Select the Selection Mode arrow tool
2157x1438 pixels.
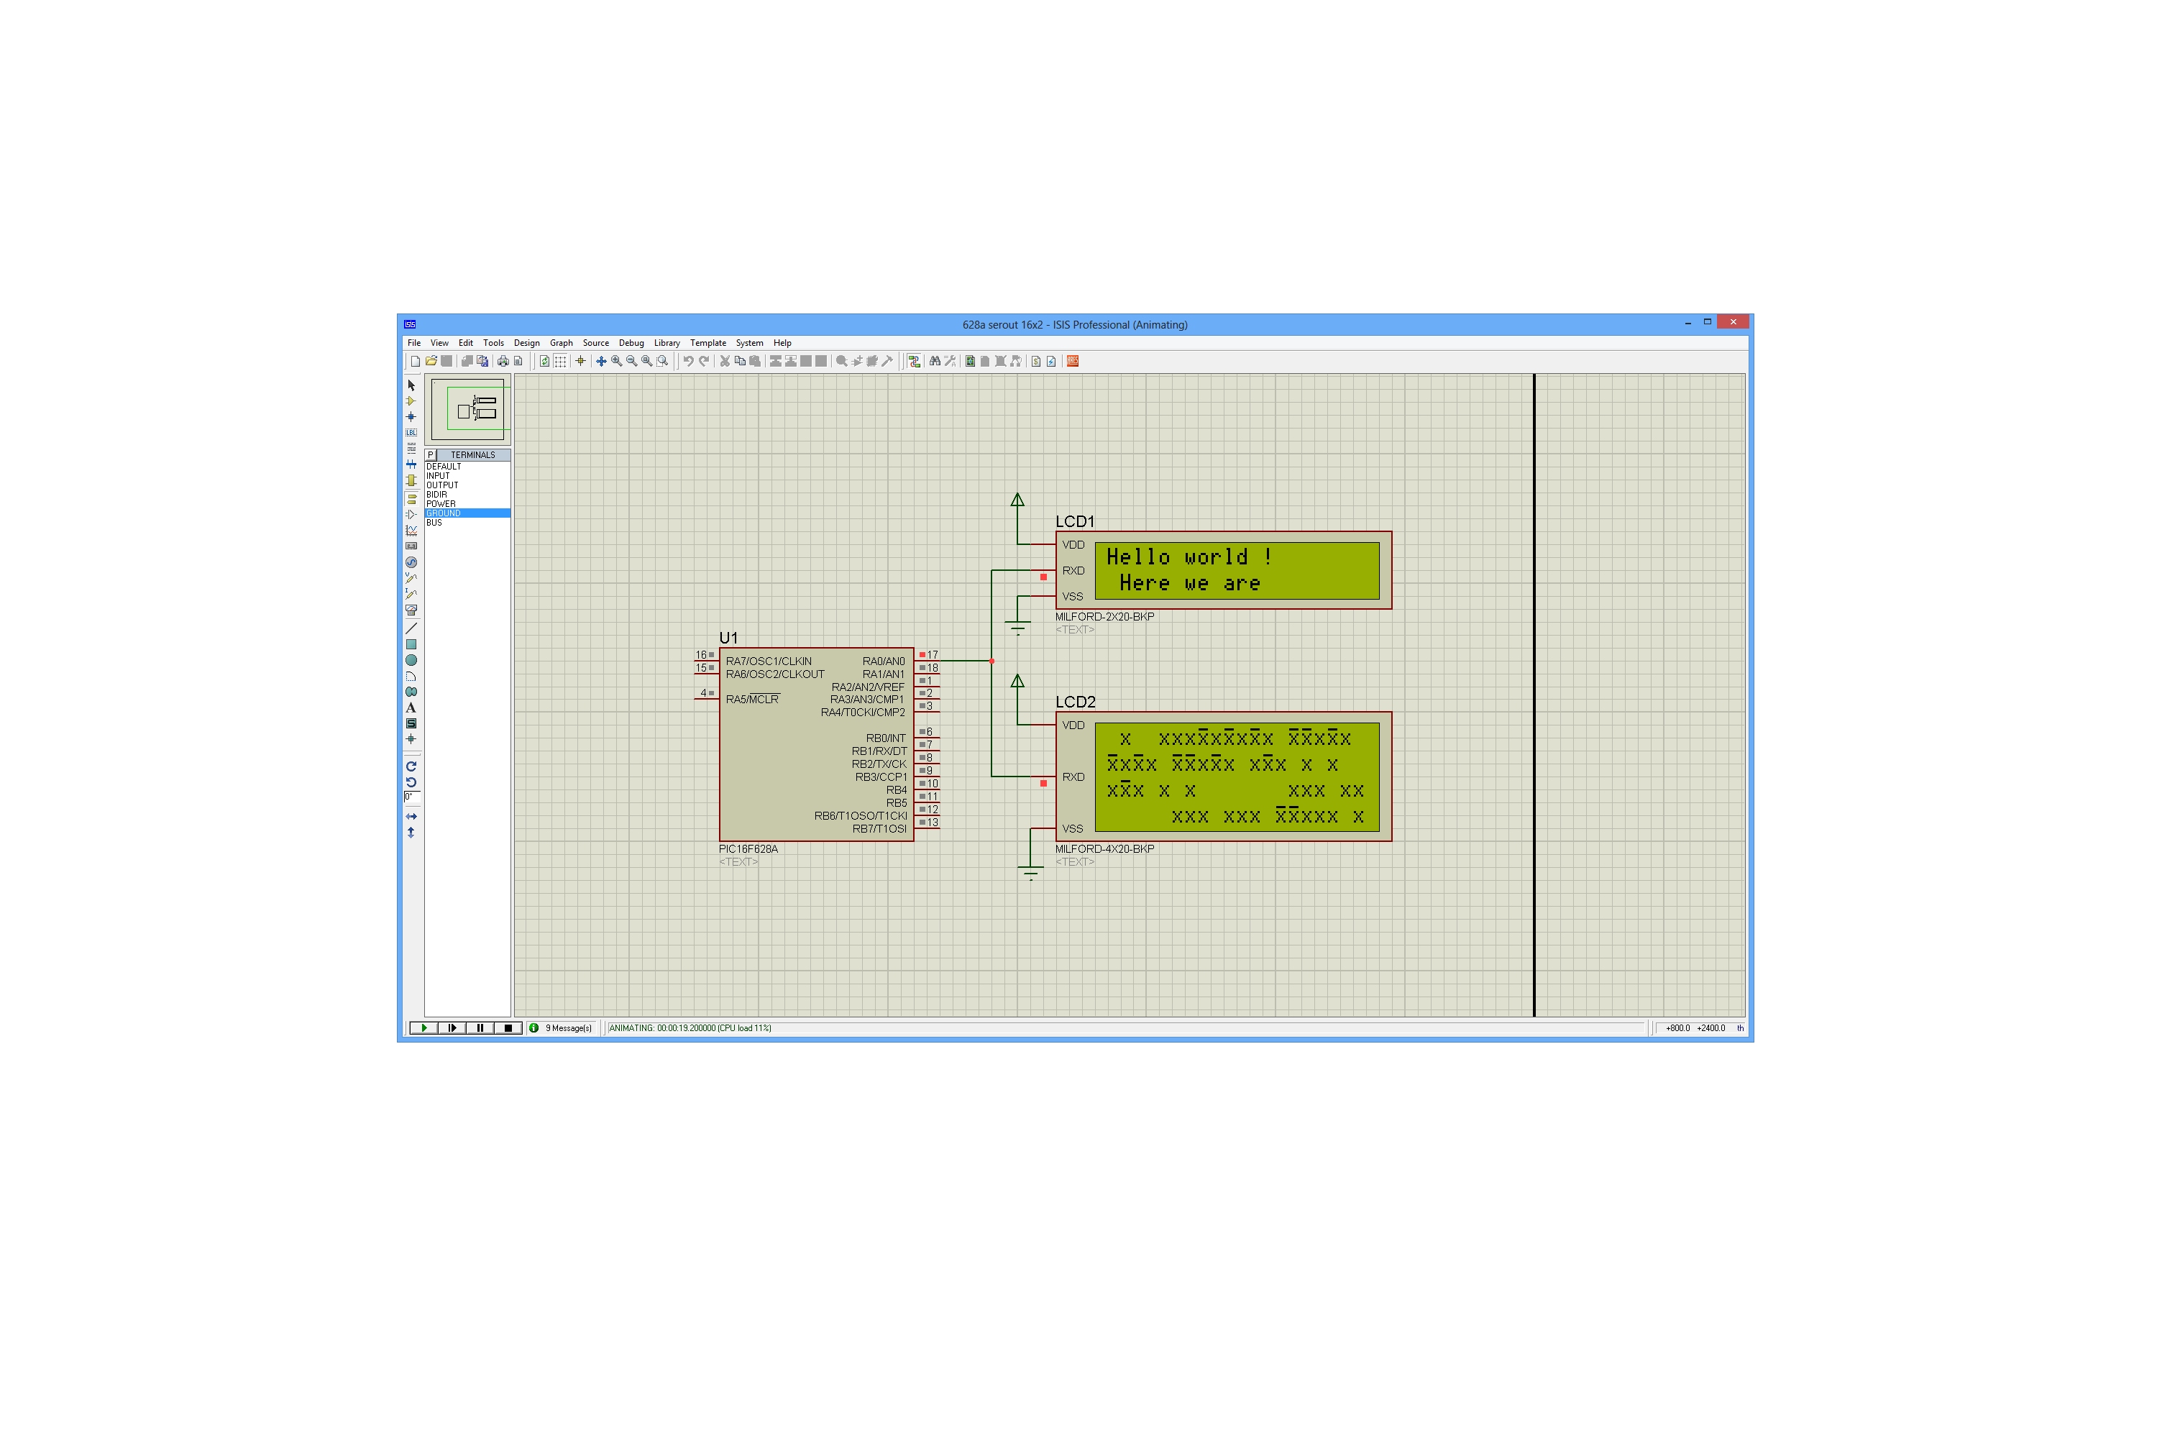pos(411,385)
